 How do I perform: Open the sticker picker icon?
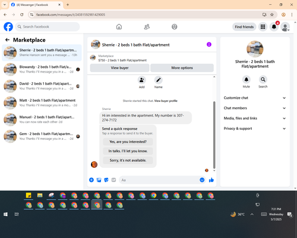coord(106,180)
